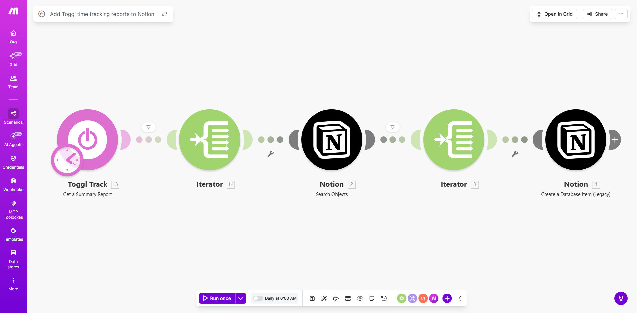Open Data stores
Screen dimensions: 637x313
[x=13, y=259]
